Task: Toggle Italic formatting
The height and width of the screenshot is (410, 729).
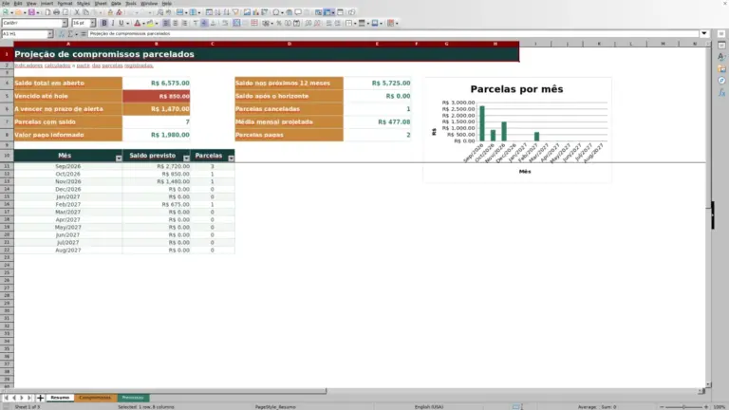Action: click(113, 23)
